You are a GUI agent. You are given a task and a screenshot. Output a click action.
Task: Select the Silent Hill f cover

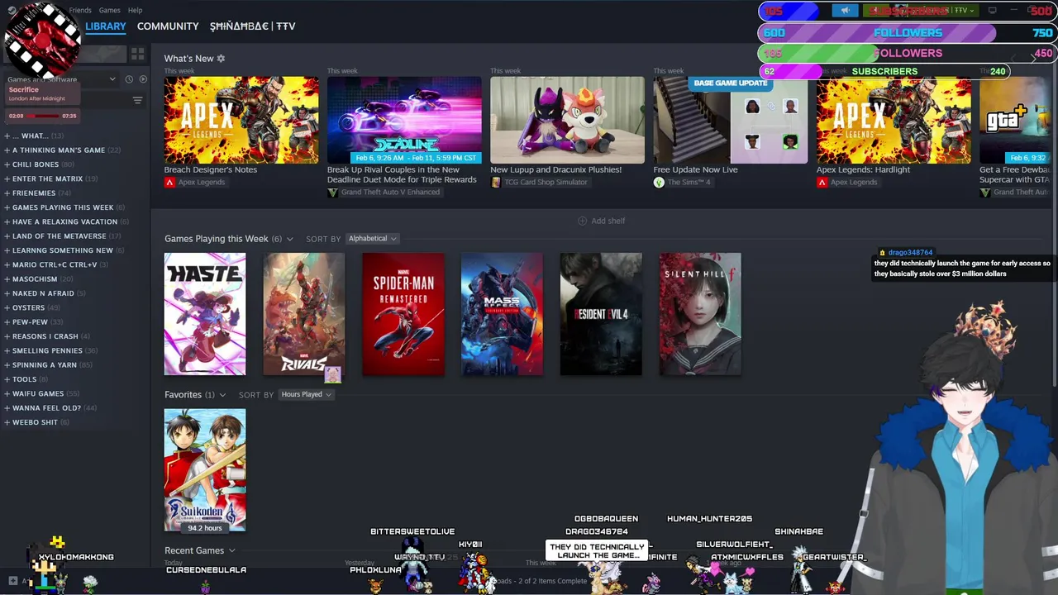click(700, 314)
